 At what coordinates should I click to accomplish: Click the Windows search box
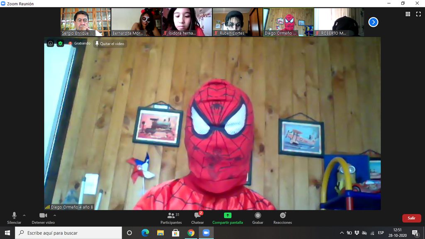[x=68, y=233]
